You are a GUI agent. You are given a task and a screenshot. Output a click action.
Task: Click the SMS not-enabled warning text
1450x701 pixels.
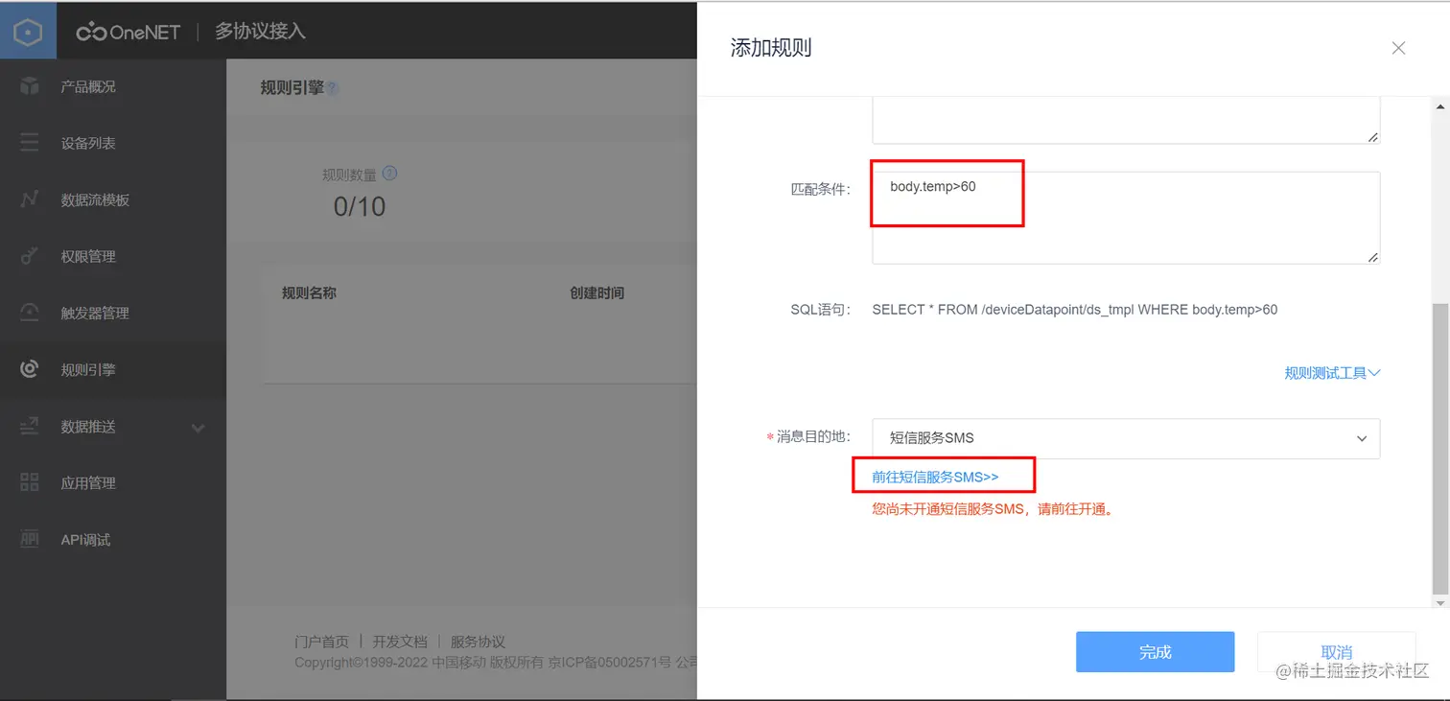tap(994, 509)
